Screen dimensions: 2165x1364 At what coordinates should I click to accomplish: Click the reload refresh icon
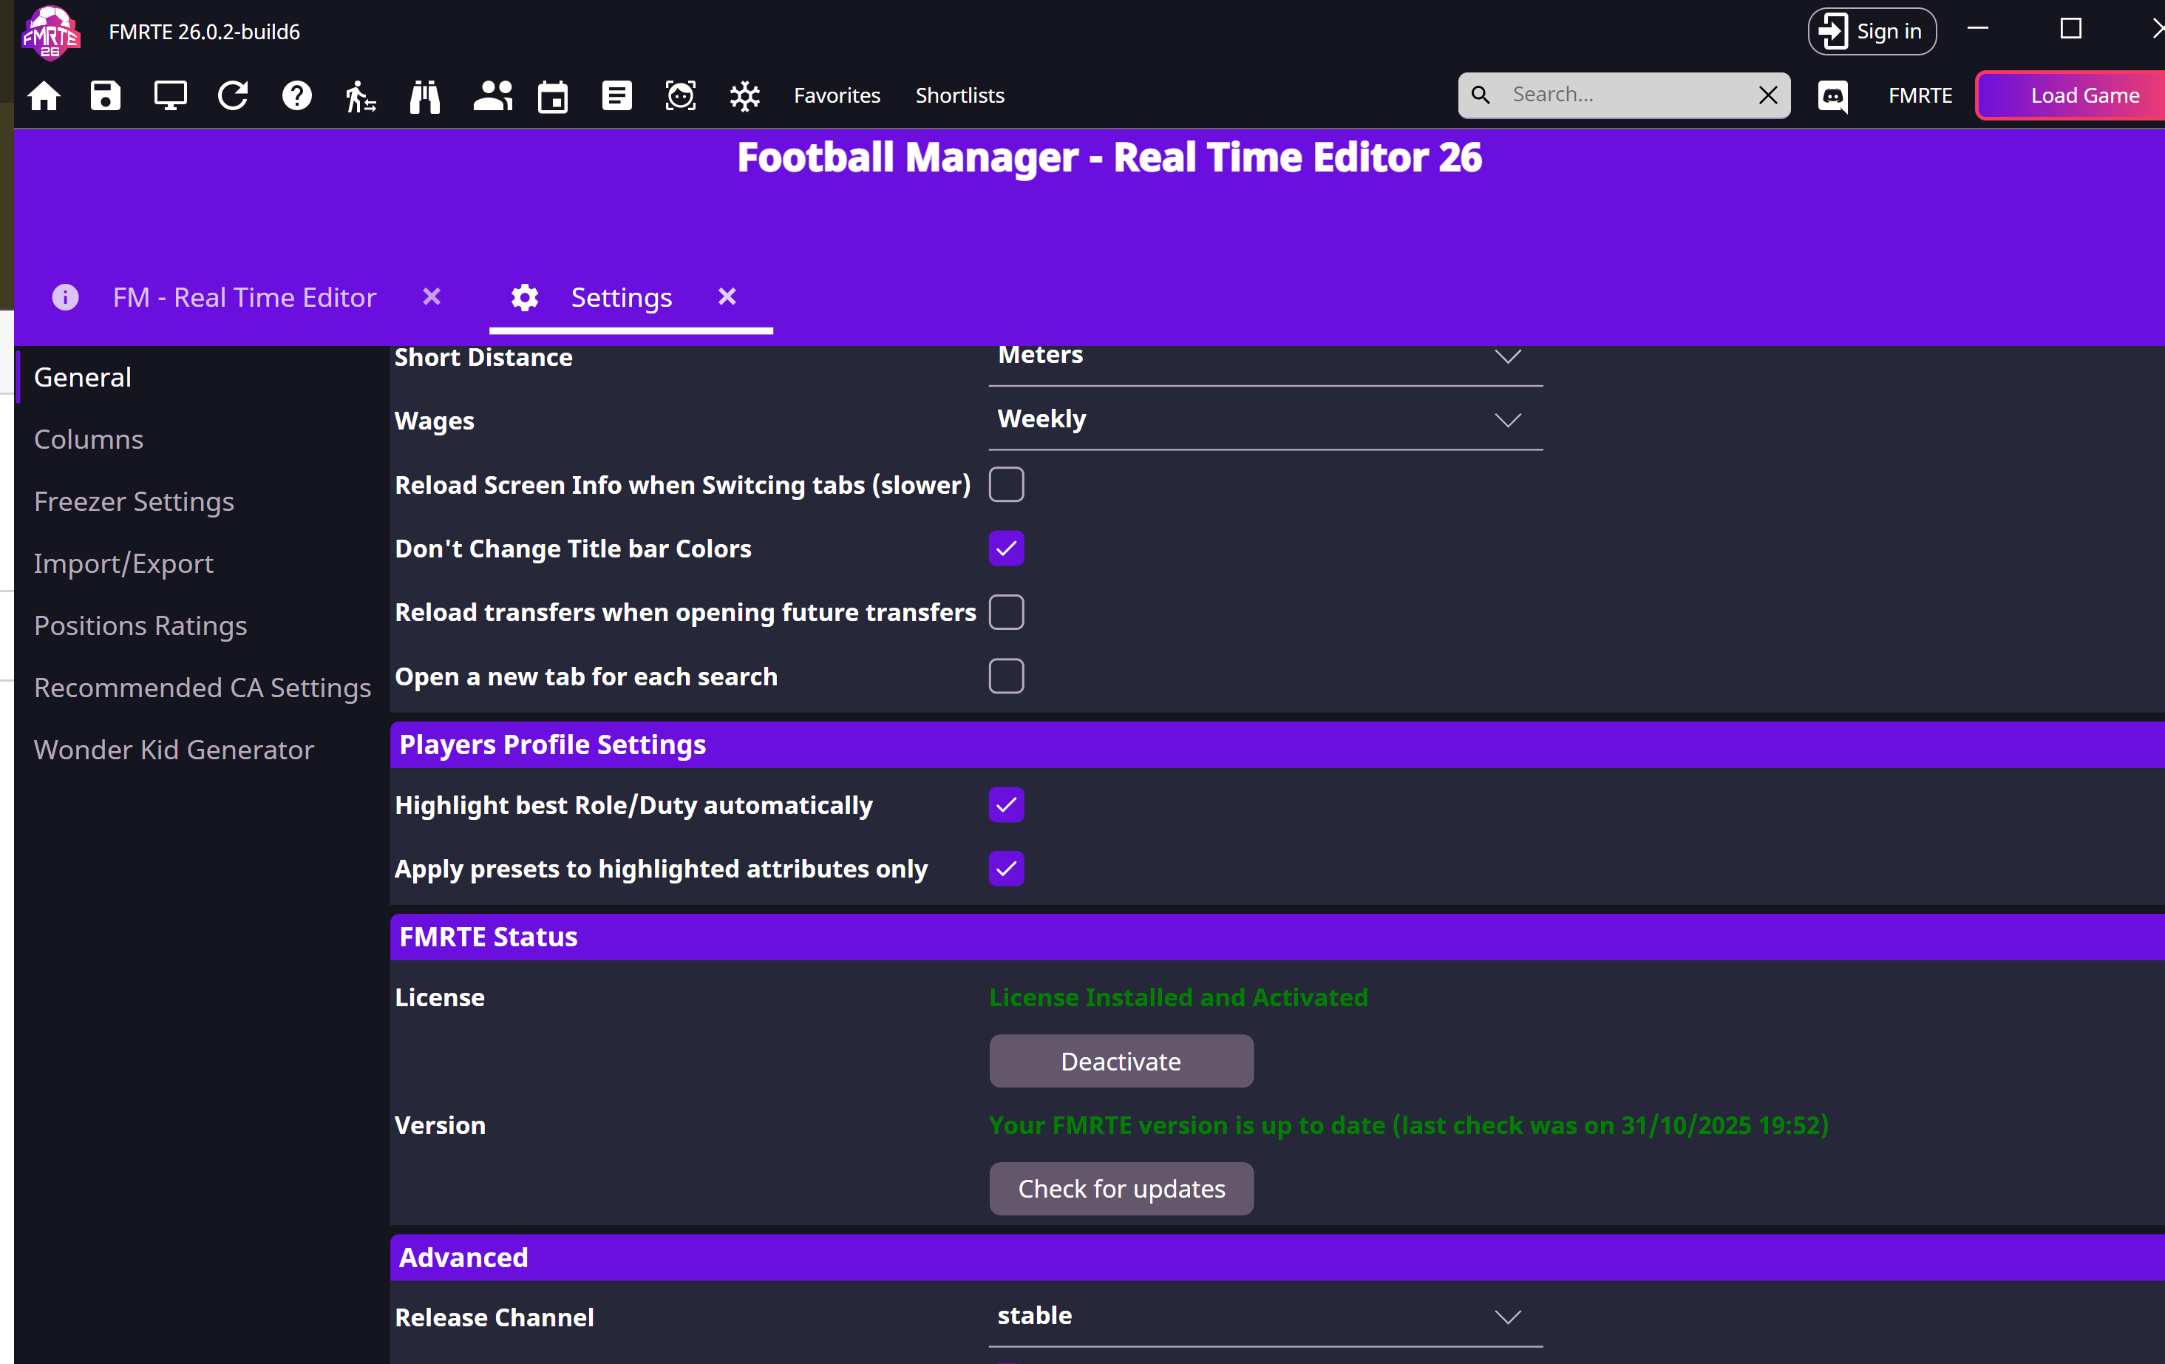(233, 95)
